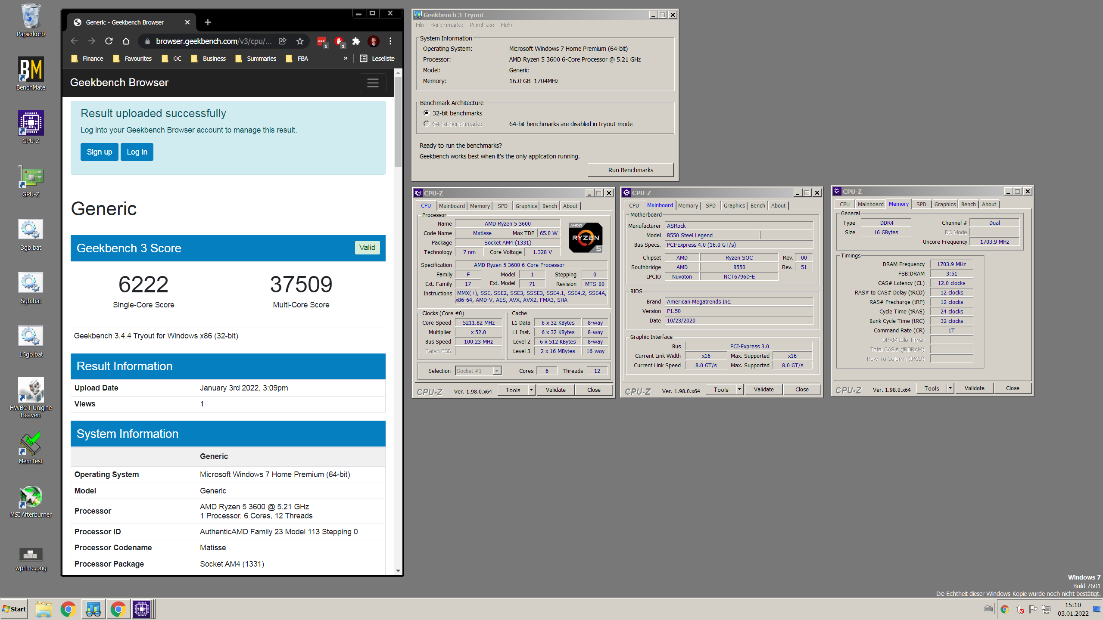The height and width of the screenshot is (620, 1103).
Task: Select the 64-bit benchmarks radio button
Action: click(427, 124)
